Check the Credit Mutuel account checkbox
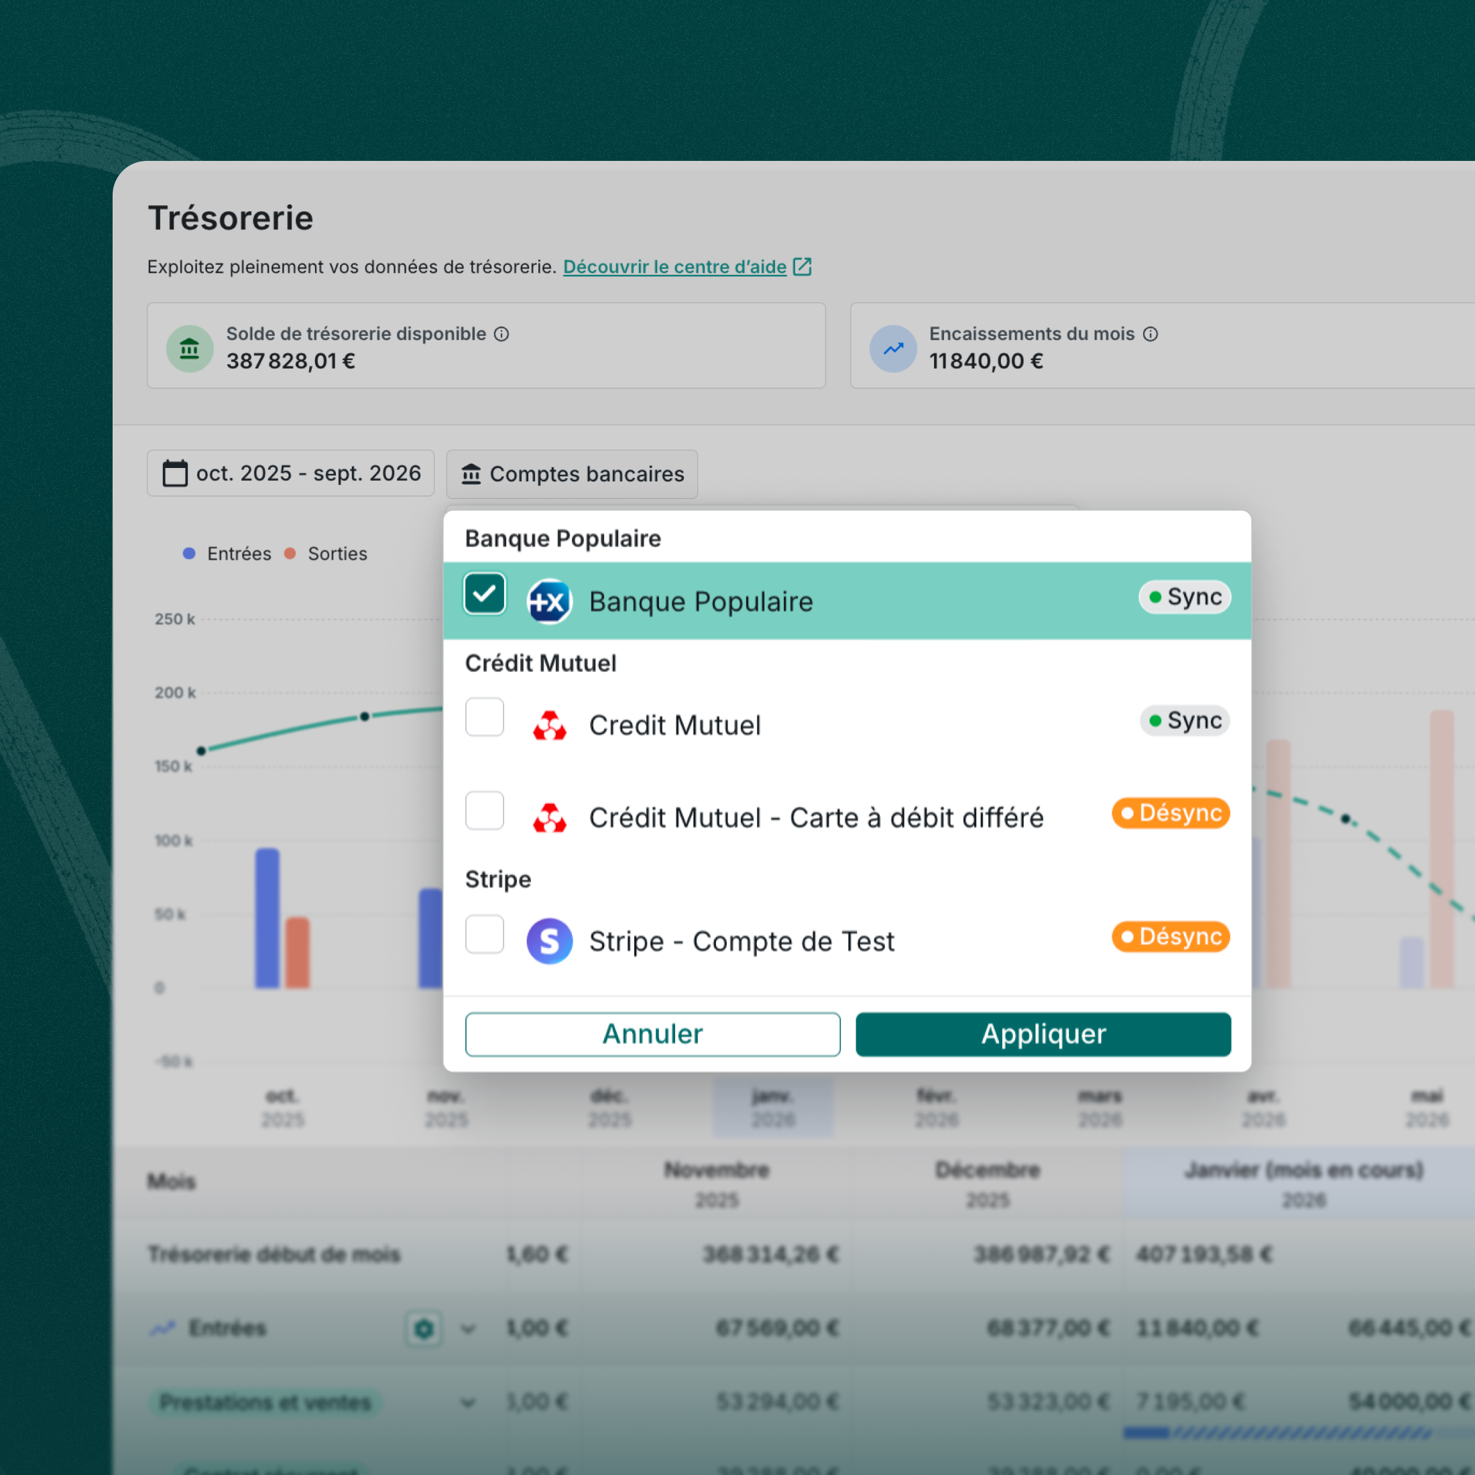The height and width of the screenshot is (1475, 1475). click(484, 717)
